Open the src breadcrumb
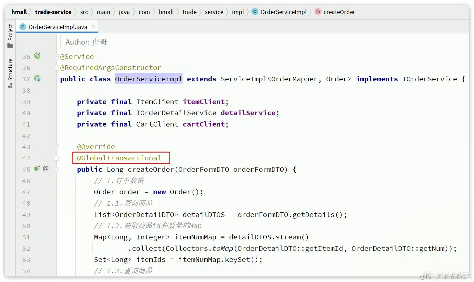The image size is (474, 282). click(x=84, y=12)
